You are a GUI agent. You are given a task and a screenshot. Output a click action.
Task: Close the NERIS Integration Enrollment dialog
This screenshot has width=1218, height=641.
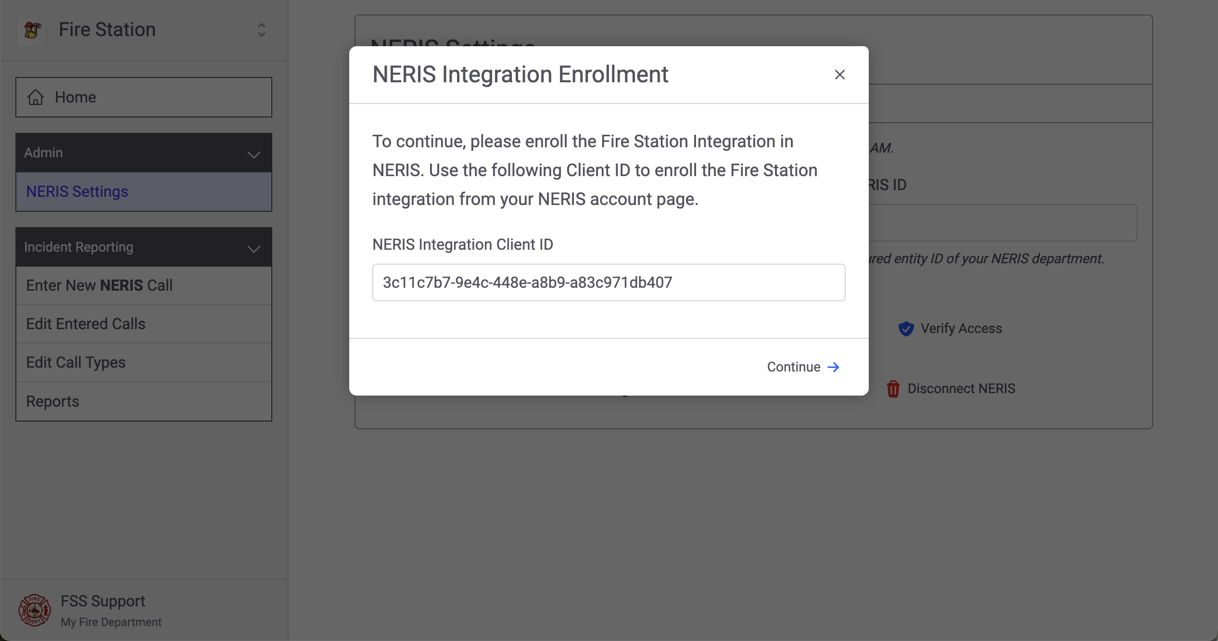click(x=839, y=75)
